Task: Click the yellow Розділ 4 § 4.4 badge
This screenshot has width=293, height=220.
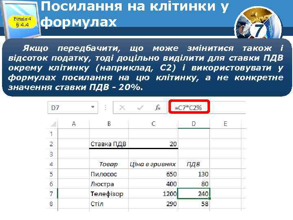Action: pos(22,22)
